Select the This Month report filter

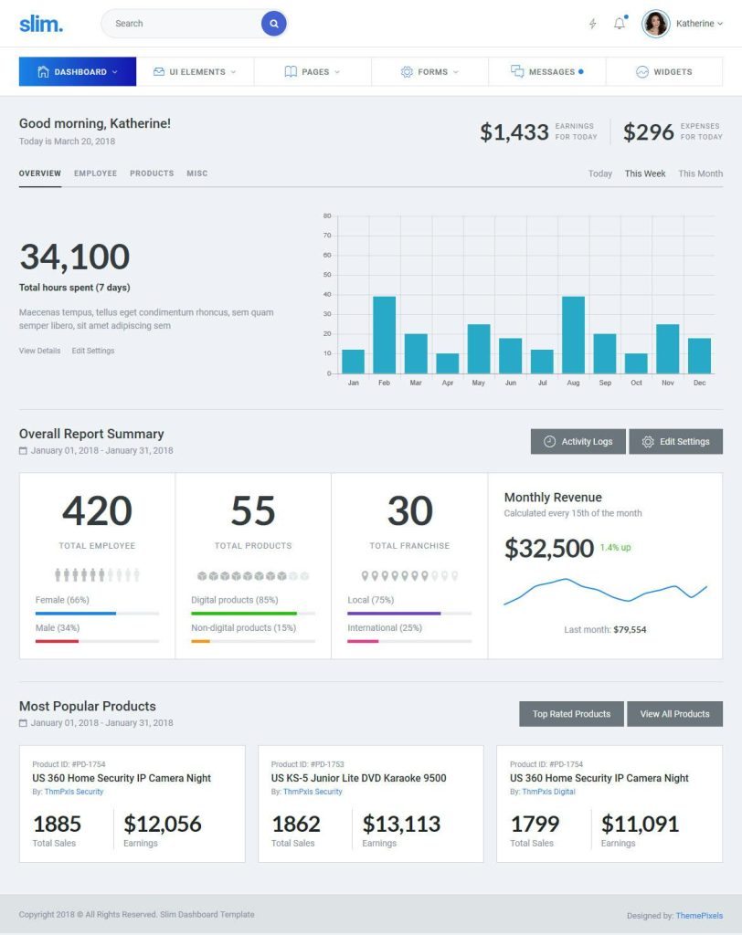coord(700,173)
